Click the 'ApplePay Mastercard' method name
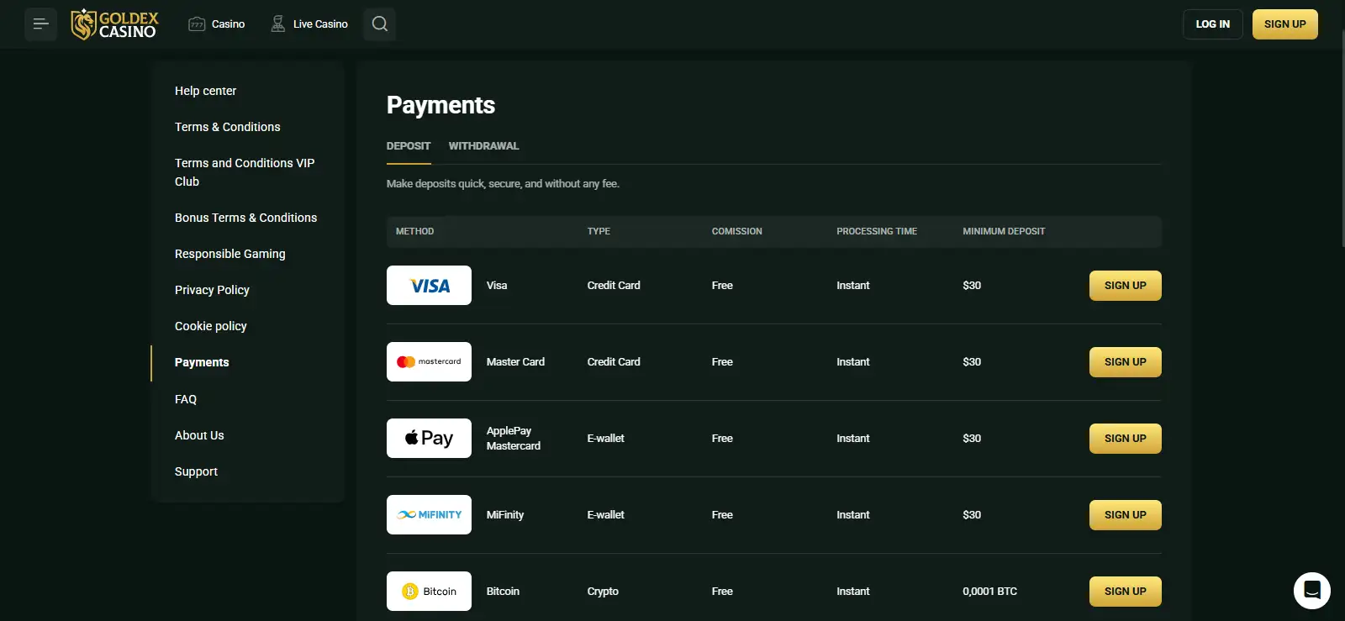This screenshot has height=621, width=1345. click(514, 439)
